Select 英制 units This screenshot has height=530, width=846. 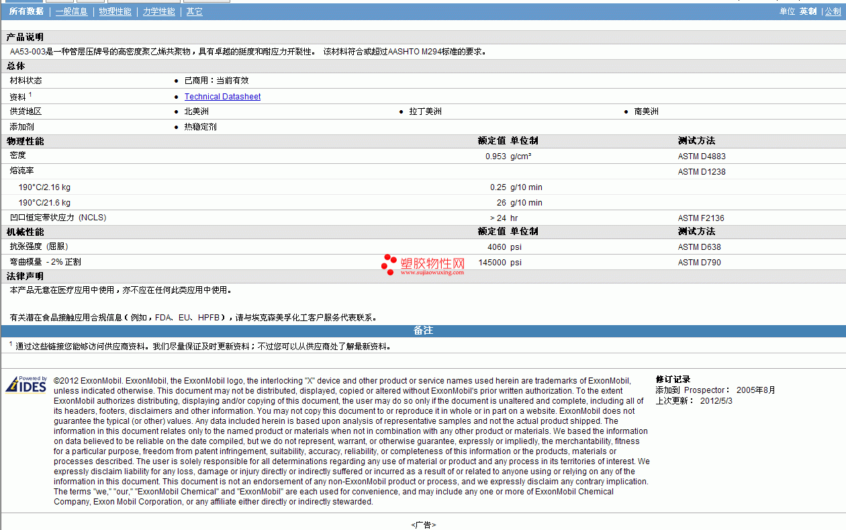pos(808,11)
